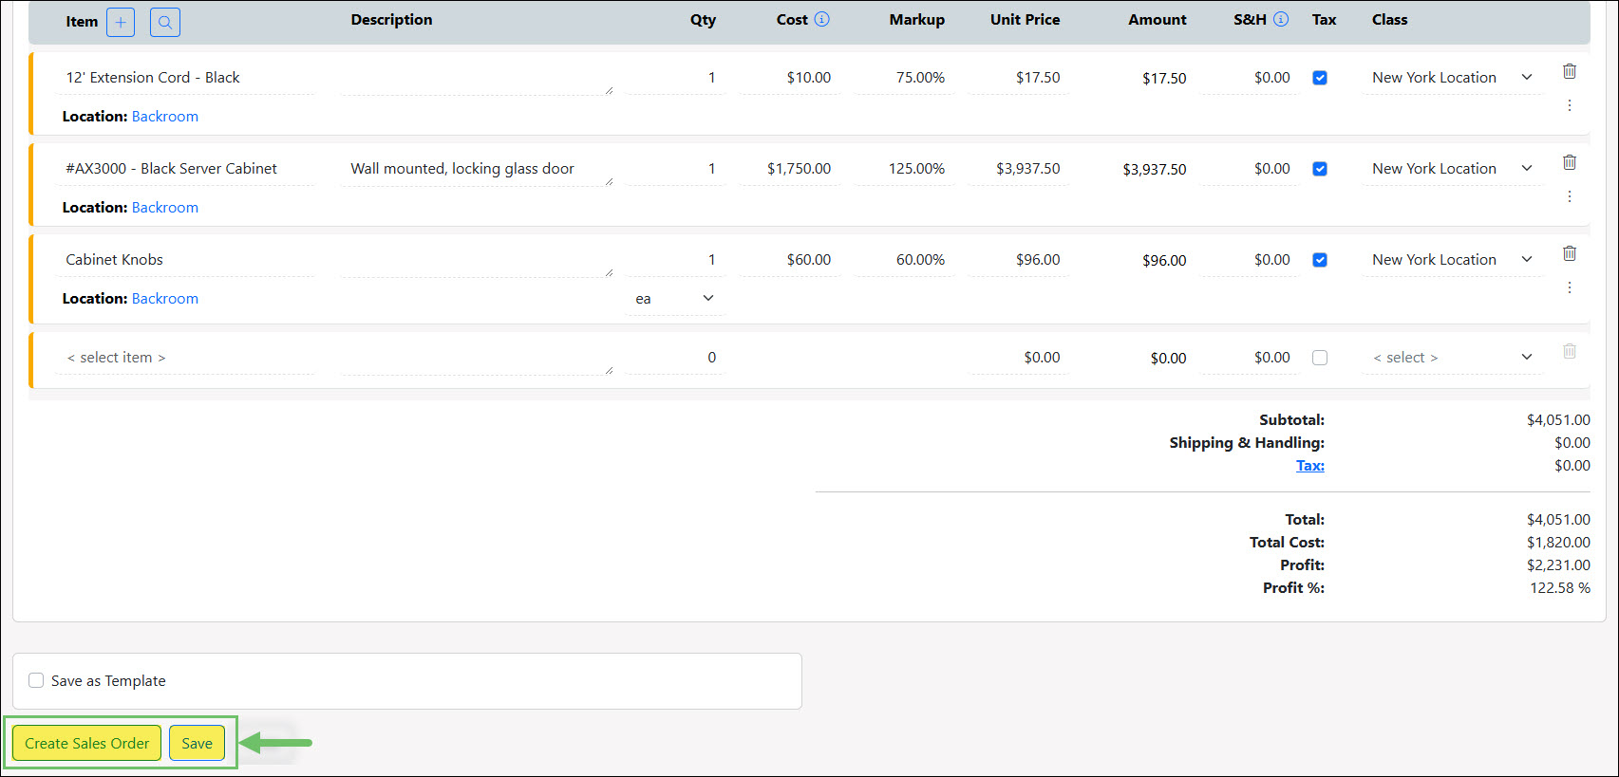Image resolution: width=1619 pixels, height=777 pixels.
Task: Untick Tax checkbox for Cabinet Knobs
Action: (1320, 260)
